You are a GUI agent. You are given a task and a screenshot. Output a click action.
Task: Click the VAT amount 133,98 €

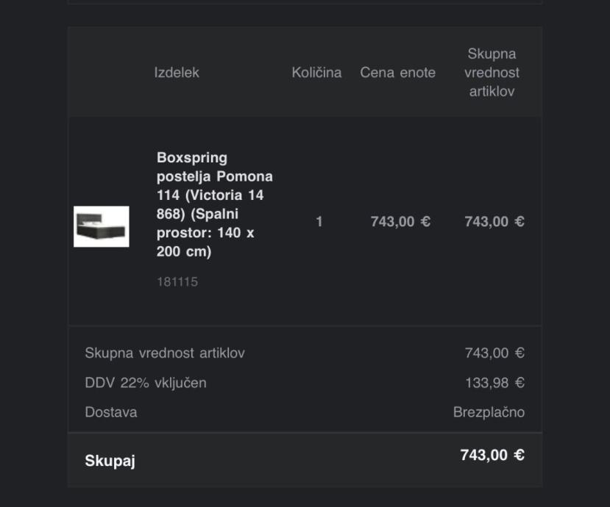pos(494,383)
